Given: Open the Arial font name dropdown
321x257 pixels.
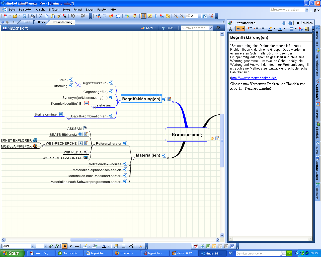Looking at the screenshot, I should pyautogui.click(x=32, y=246).
